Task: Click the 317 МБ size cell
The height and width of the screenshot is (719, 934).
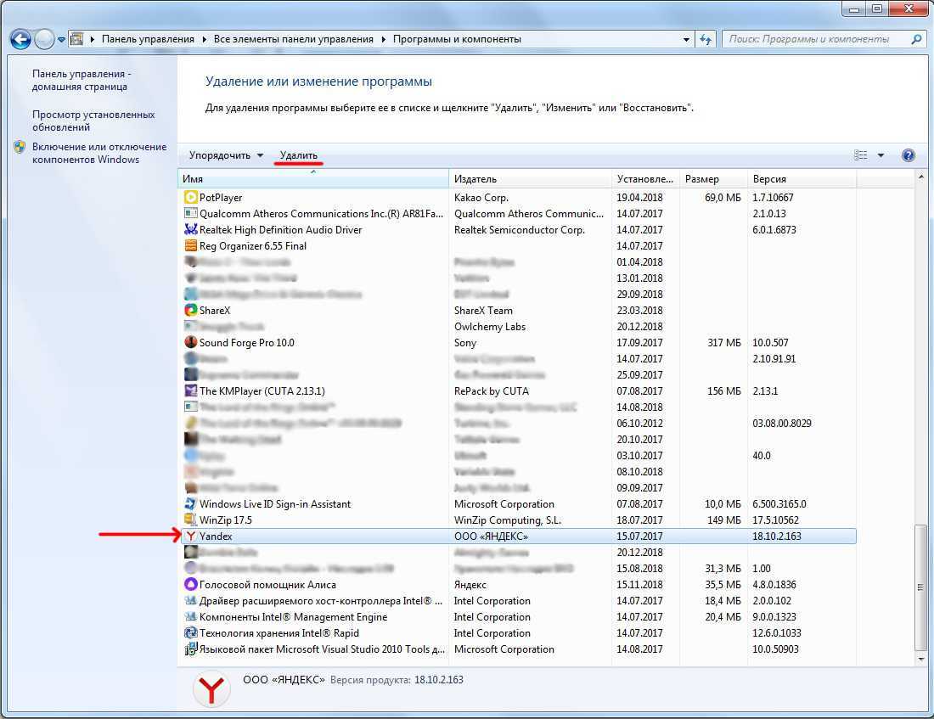Action: 723,343
